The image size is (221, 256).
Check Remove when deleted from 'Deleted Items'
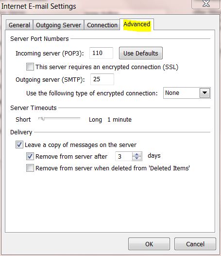(x=30, y=168)
